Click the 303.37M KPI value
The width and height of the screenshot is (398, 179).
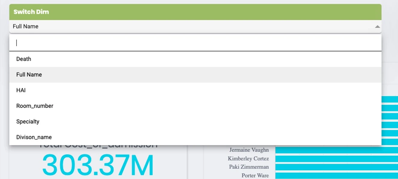tap(98, 165)
